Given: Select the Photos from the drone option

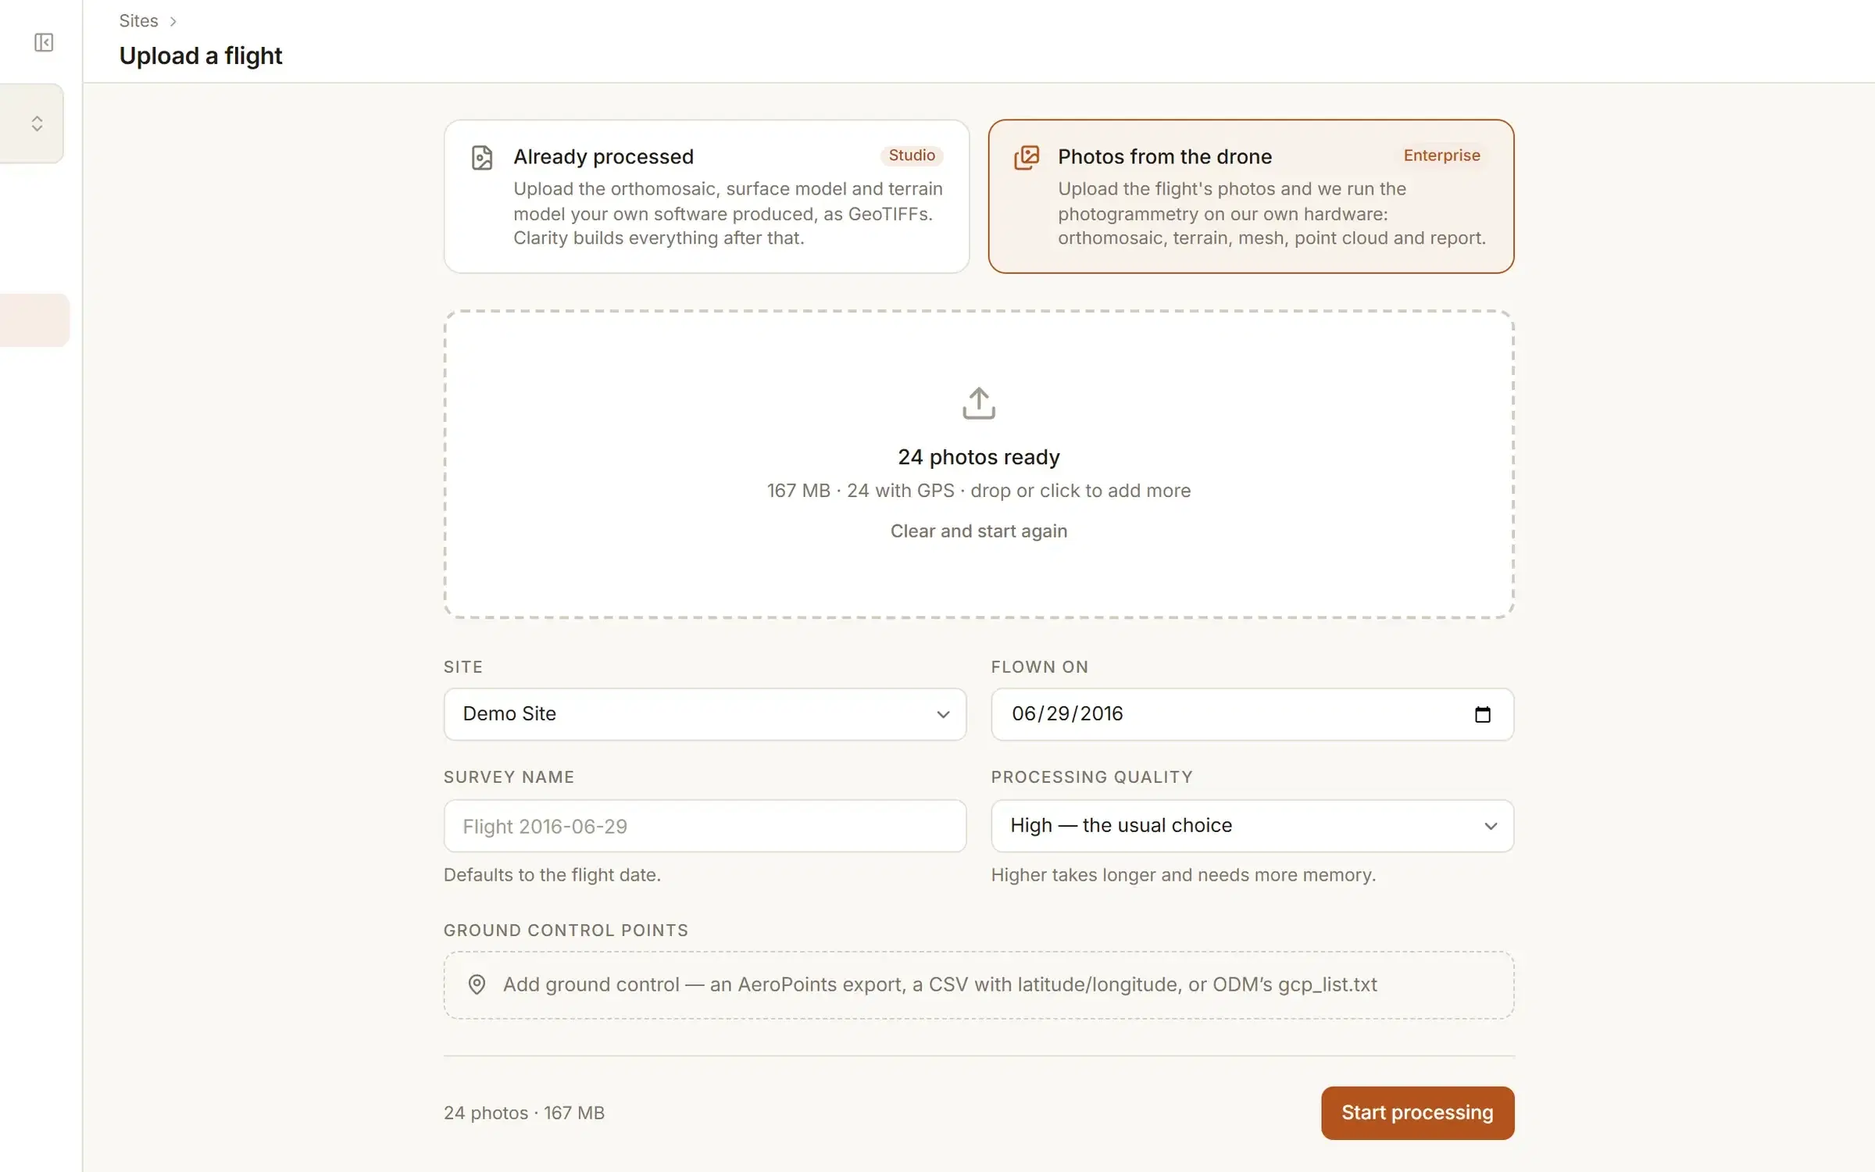Looking at the screenshot, I should tap(1251, 196).
